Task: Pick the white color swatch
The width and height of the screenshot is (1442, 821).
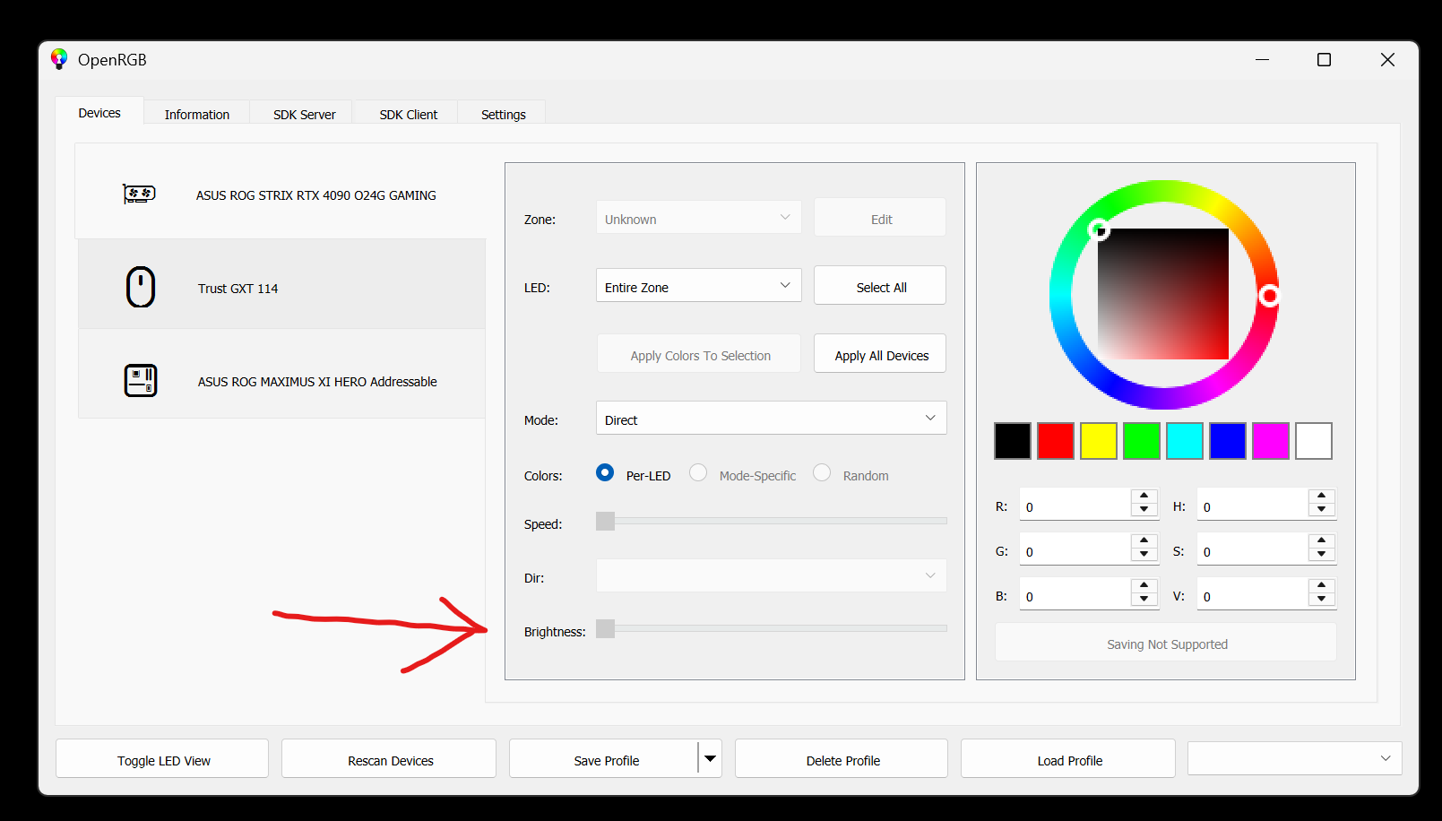Action: [1314, 441]
